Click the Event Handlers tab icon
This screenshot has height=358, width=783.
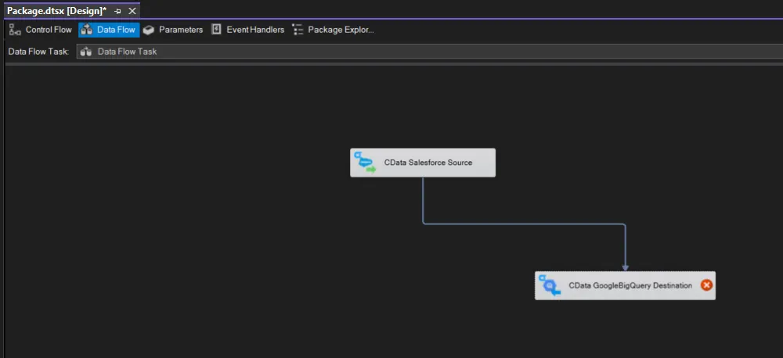click(x=217, y=30)
